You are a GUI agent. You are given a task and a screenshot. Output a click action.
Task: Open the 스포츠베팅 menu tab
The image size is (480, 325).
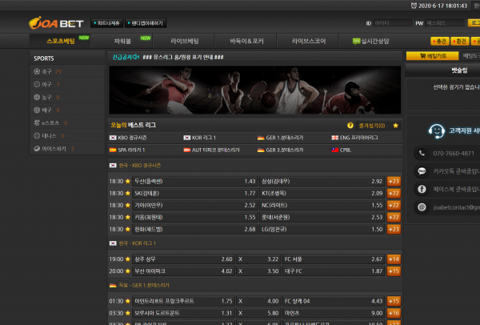[60, 41]
